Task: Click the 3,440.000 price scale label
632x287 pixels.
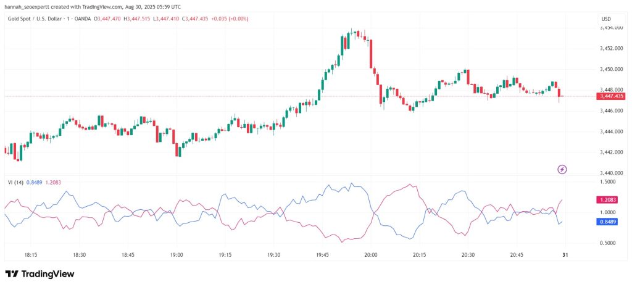Action: tap(612, 173)
